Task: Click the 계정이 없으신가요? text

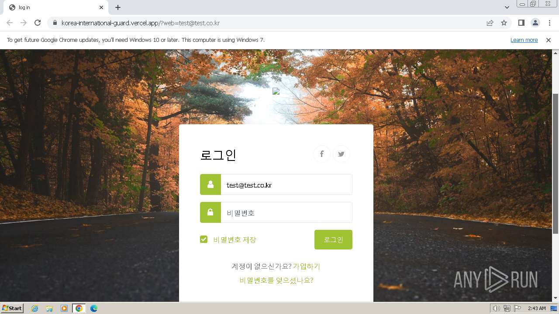Action: click(261, 266)
